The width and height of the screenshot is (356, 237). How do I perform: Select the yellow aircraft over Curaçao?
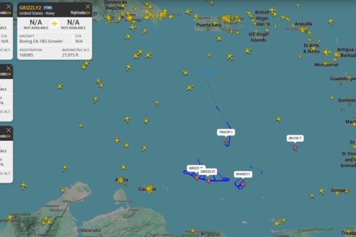(149, 189)
